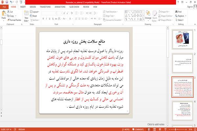Image resolution: width=197 pixels, height=131 pixels.
Task: Select slide 4 thumbnail in right panel
Action: [183, 111]
